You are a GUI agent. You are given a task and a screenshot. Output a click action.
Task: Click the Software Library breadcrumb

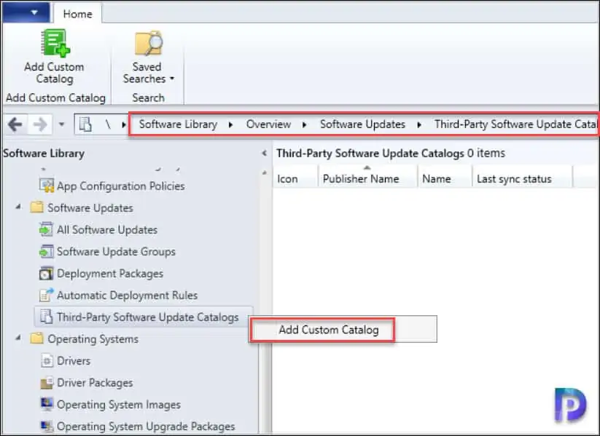[x=178, y=124]
